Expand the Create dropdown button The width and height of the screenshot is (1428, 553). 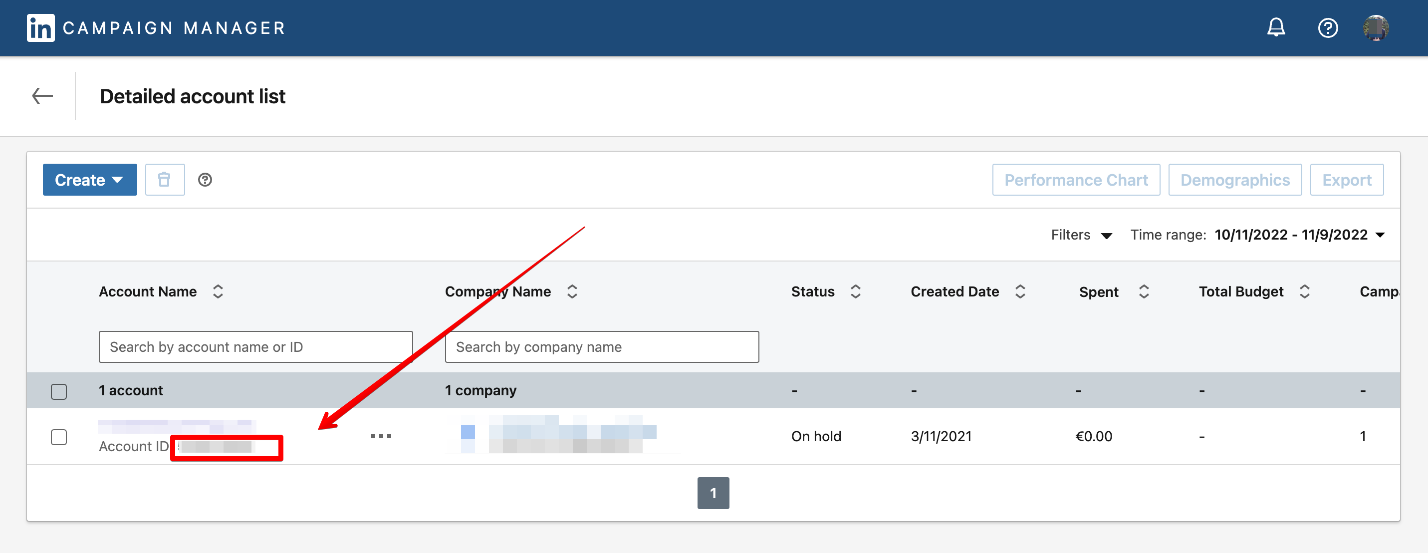pyautogui.click(x=90, y=180)
